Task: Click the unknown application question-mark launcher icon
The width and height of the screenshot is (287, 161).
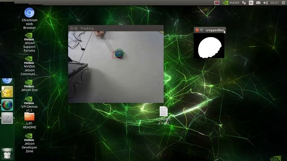Action: (x=7, y=118)
